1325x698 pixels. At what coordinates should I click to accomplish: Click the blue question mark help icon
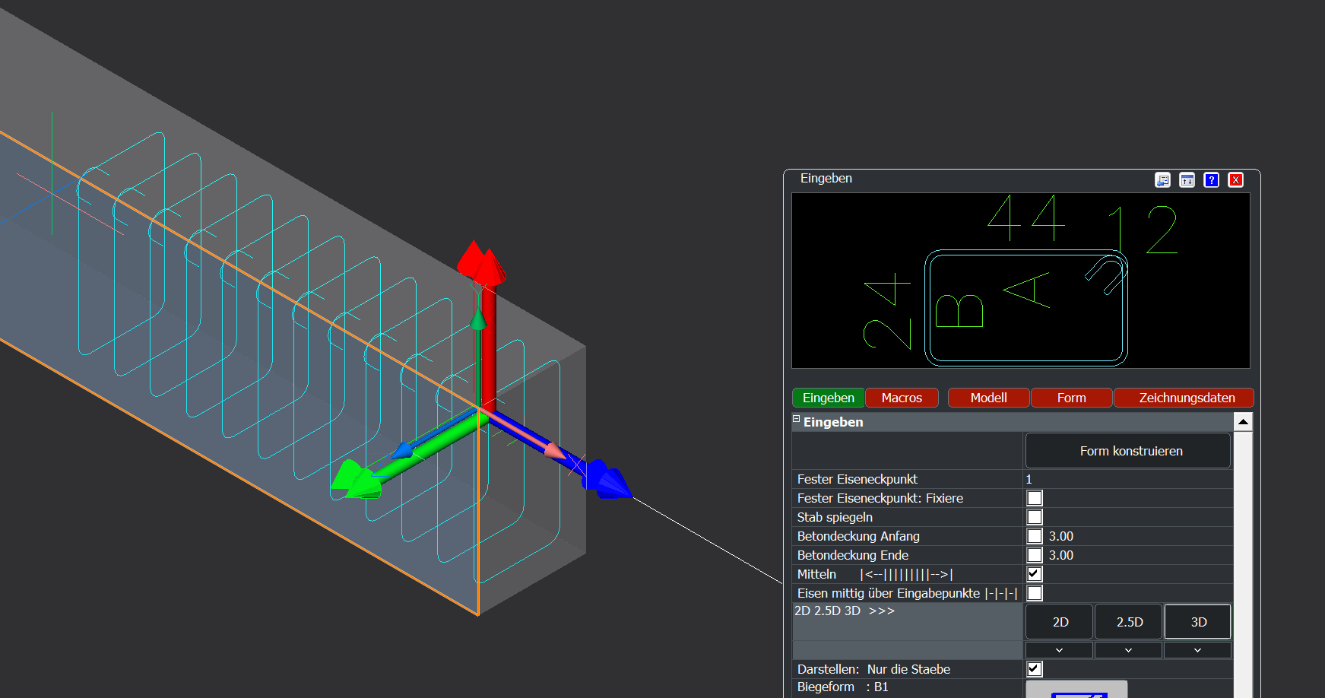click(1212, 180)
